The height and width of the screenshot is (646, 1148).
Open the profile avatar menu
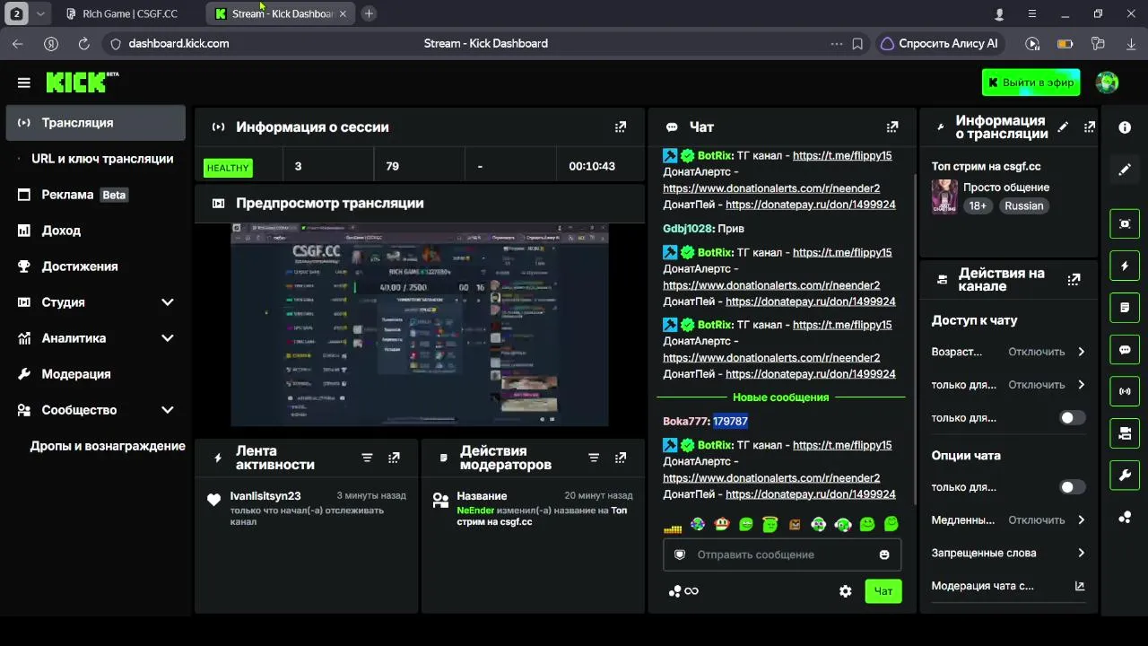coord(1107,83)
